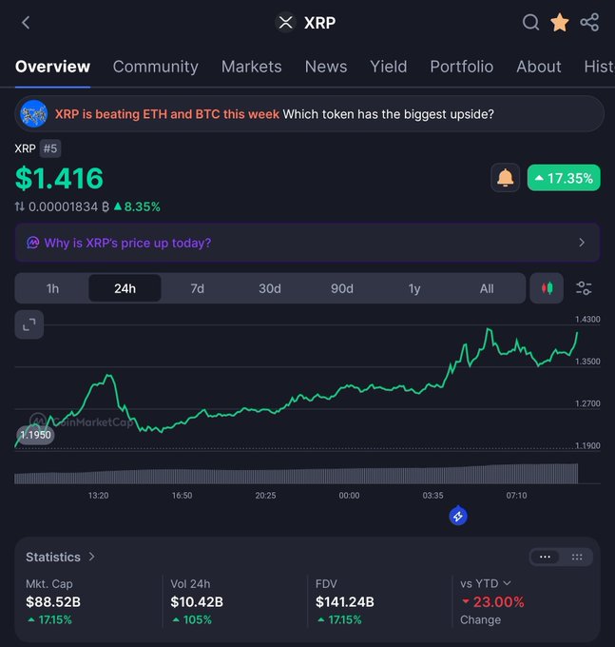Image resolution: width=615 pixels, height=647 pixels.
Task: Swap the XRP/BTC price conversion arrows
Action: 19,206
